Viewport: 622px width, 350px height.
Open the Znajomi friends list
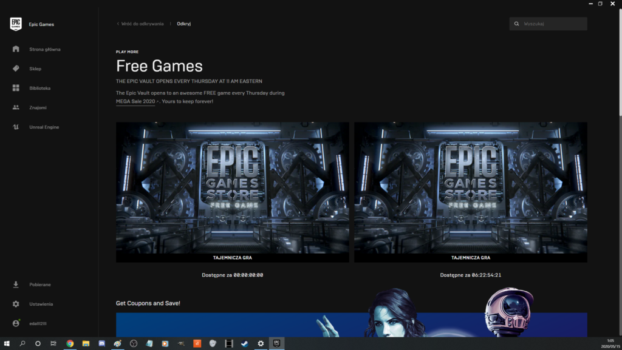pos(38,108)
